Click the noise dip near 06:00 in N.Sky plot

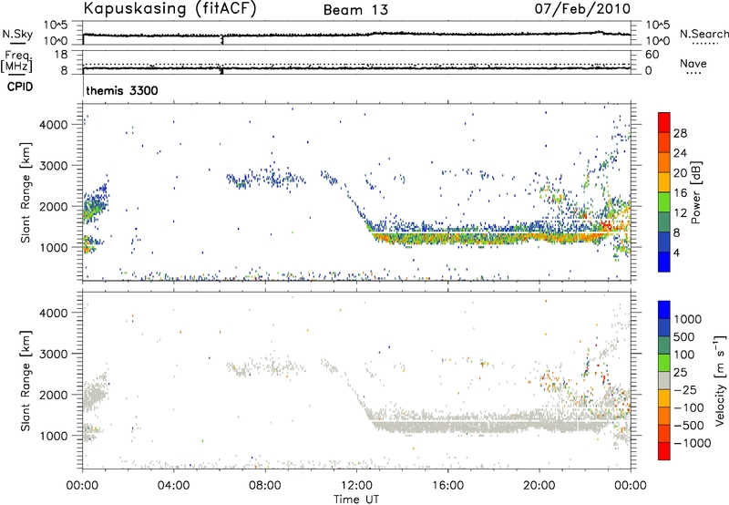pos(222,40)
